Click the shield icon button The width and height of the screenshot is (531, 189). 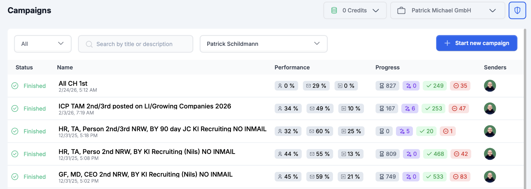517,10
